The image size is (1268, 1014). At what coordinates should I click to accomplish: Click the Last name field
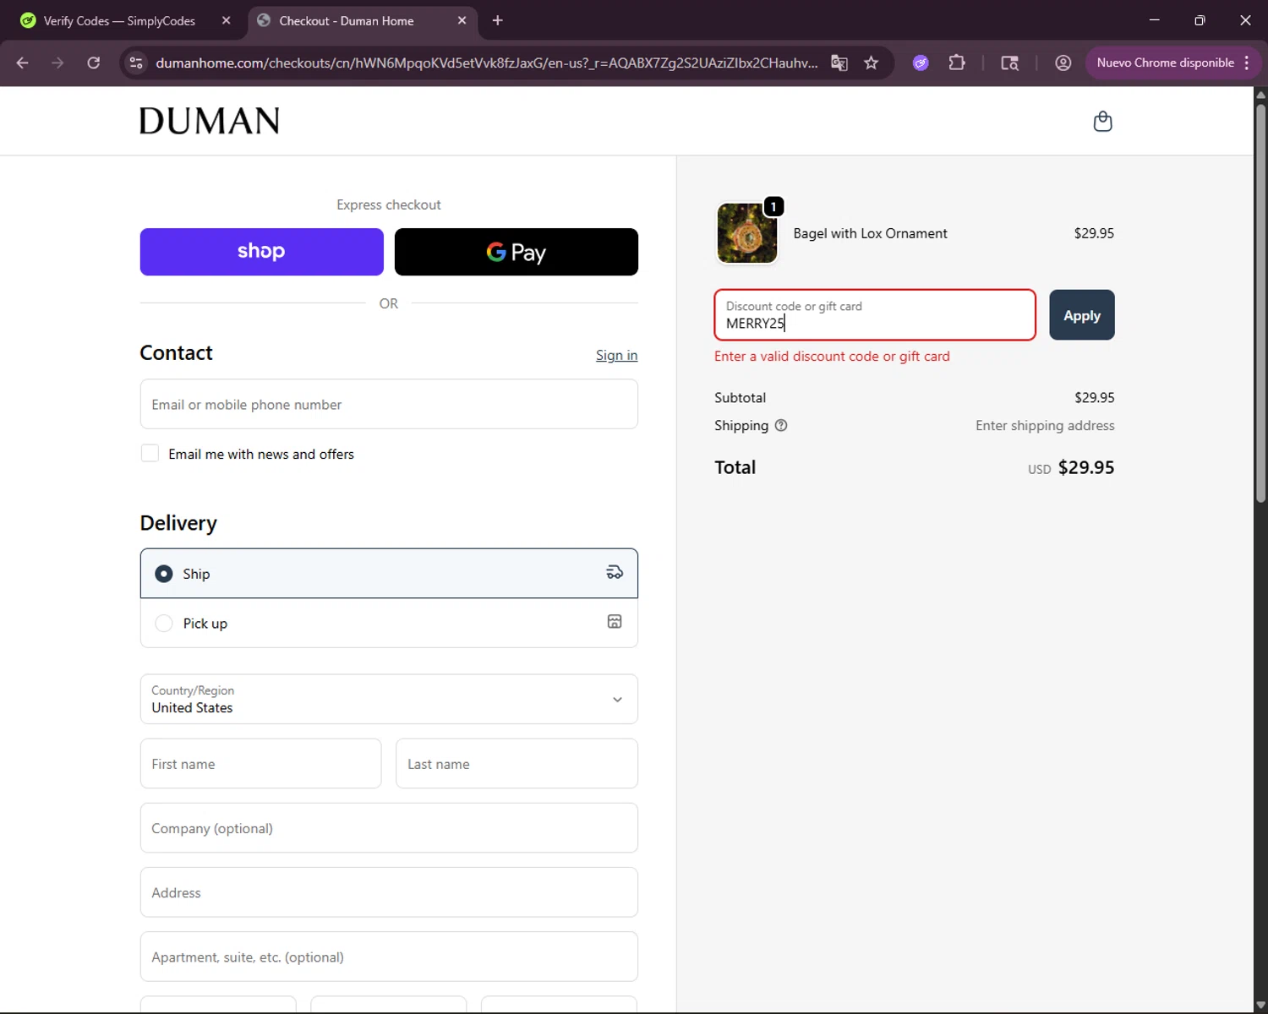coord(516,764)
